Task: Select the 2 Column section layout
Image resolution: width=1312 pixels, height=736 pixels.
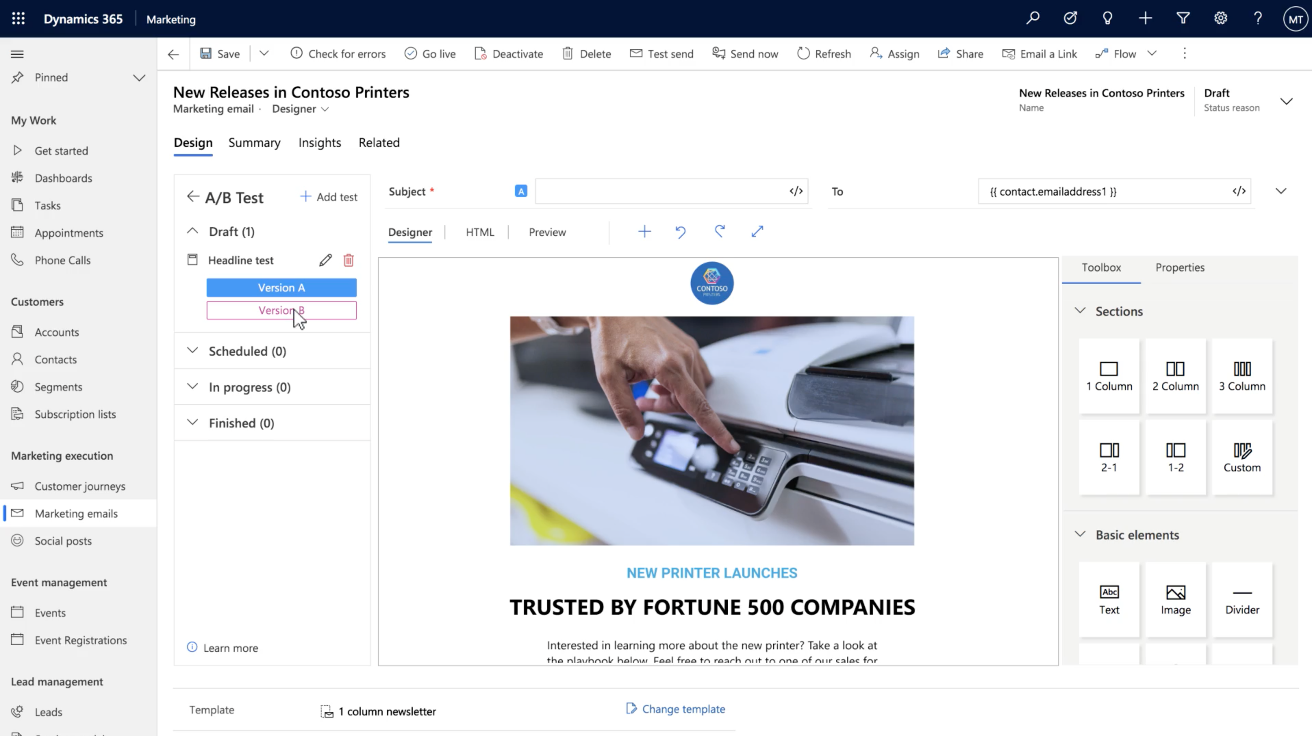Action: click(1176, 376)
